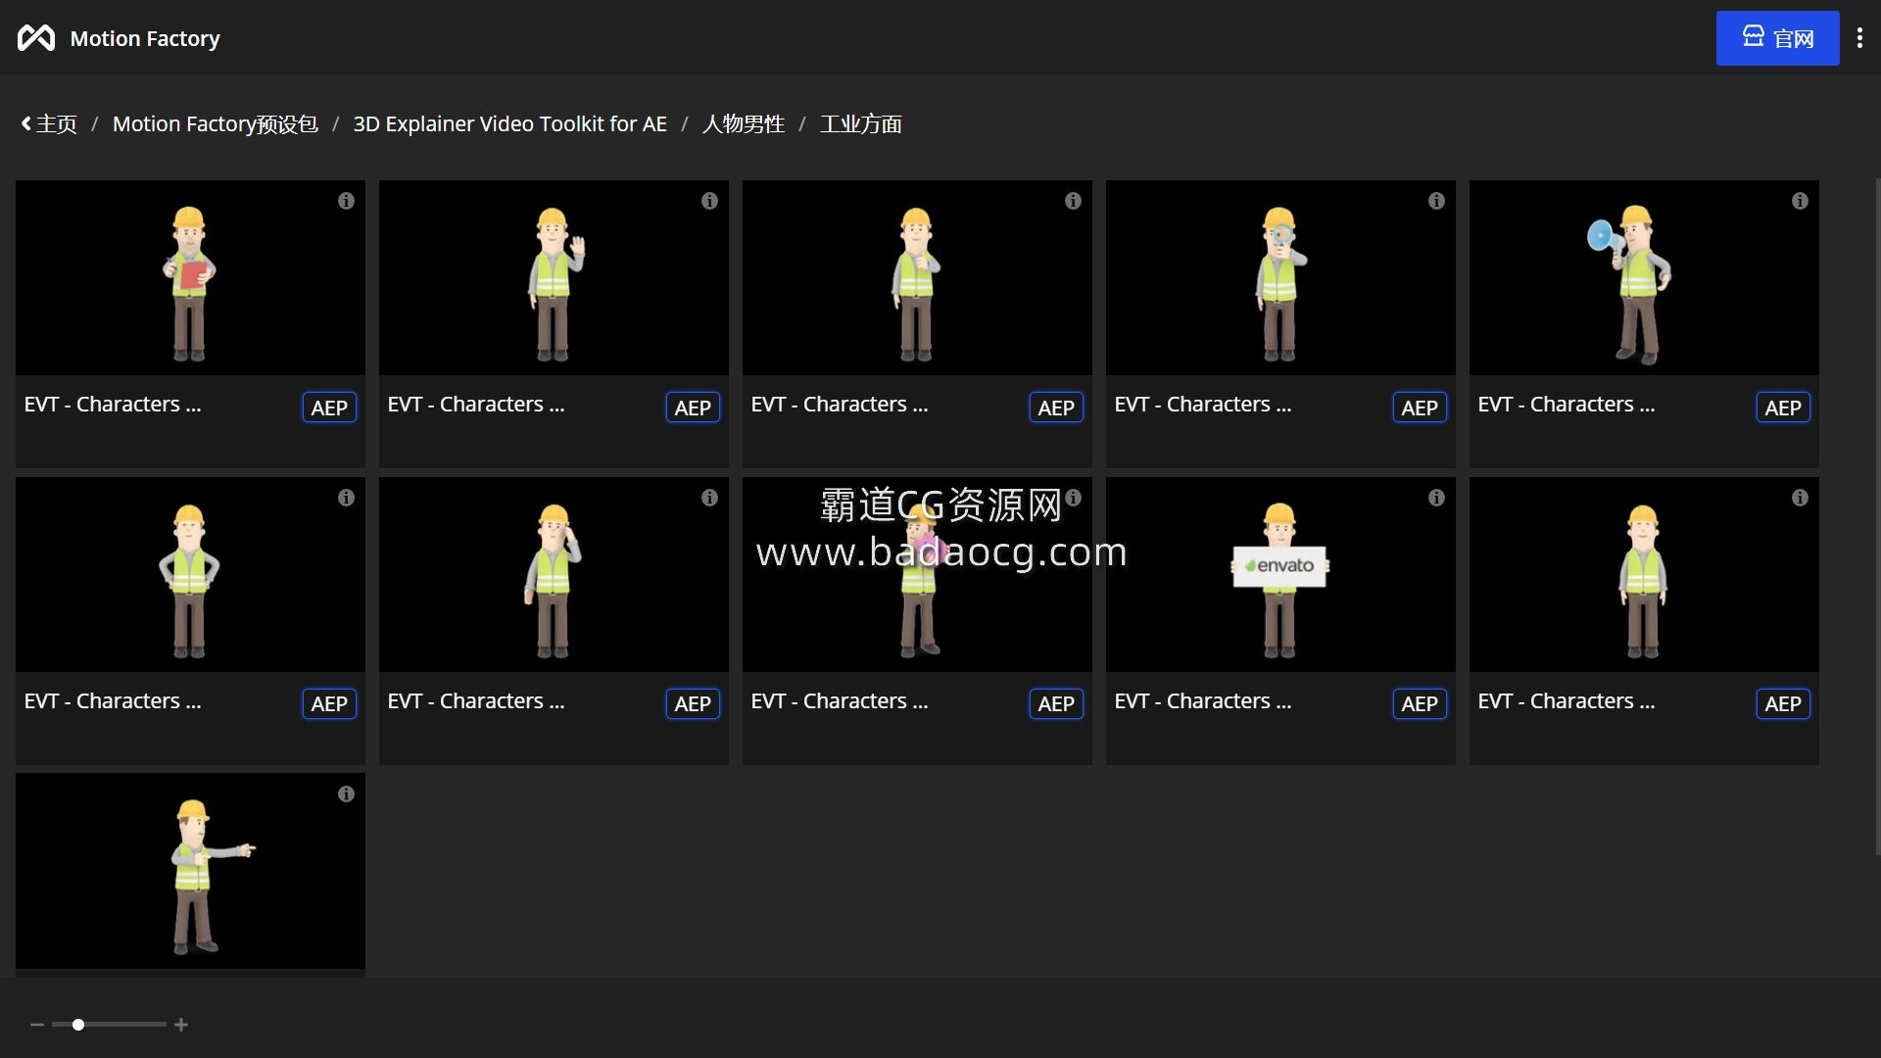This screenshot has width=1881, height=1058.
Task: Click AEP badge on the arms-at-sides worker card
Action: [x=1783, y=703]
